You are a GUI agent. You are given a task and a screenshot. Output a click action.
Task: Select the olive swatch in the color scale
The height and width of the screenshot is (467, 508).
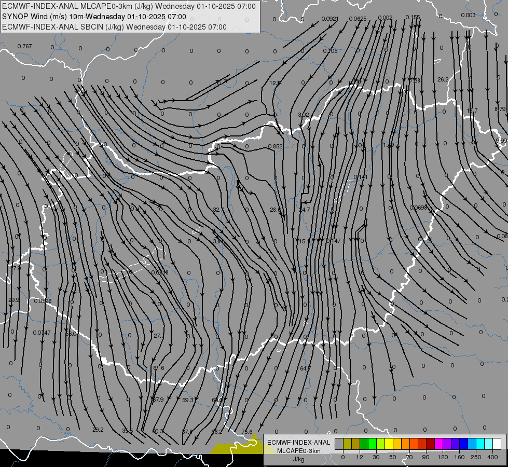coord(347,444)
